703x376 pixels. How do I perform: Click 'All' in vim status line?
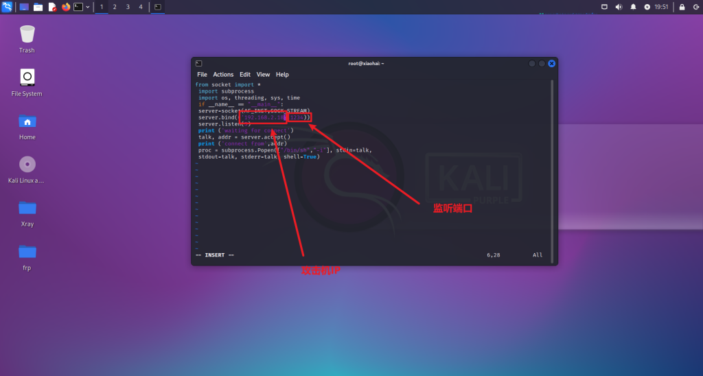coord(537,255)
